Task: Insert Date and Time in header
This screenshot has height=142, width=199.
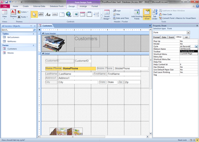Action: (121, 18)
